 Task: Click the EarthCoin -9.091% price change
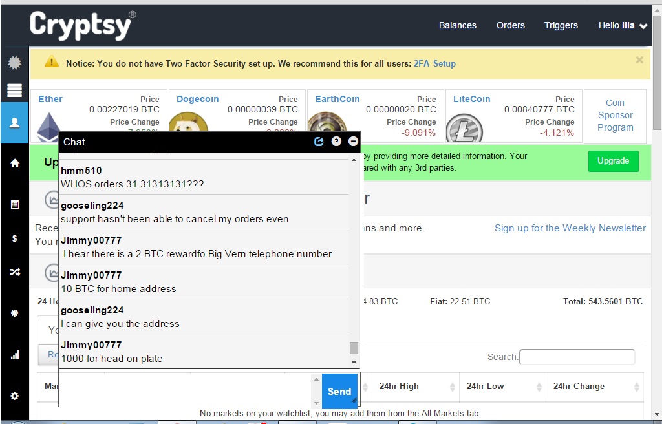418,133
